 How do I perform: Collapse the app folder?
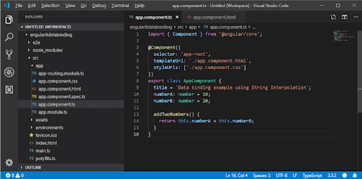point(32,66)
